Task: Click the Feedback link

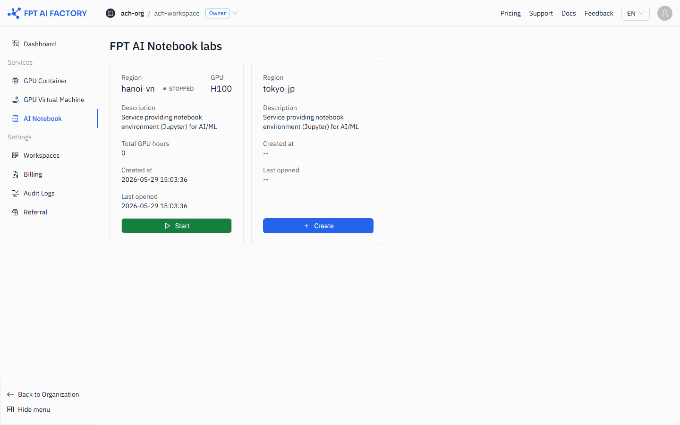Action: click(x=599, y=13)
